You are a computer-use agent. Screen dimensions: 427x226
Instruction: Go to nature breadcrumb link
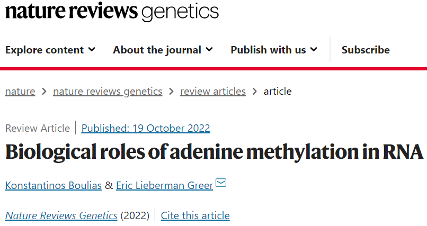[x=20, y=91]
